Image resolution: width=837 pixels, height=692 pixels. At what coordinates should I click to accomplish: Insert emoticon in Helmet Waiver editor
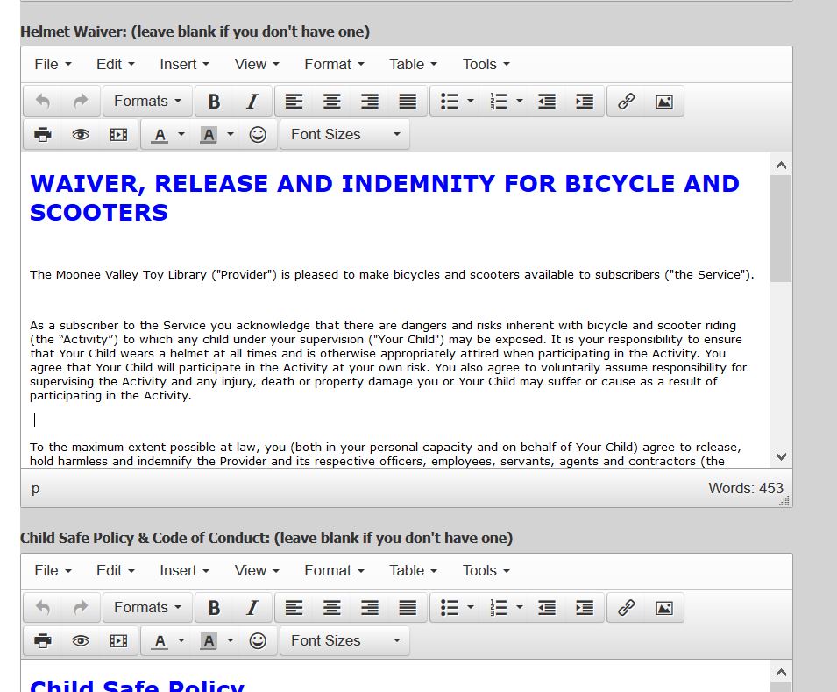[x=258, y=135]
